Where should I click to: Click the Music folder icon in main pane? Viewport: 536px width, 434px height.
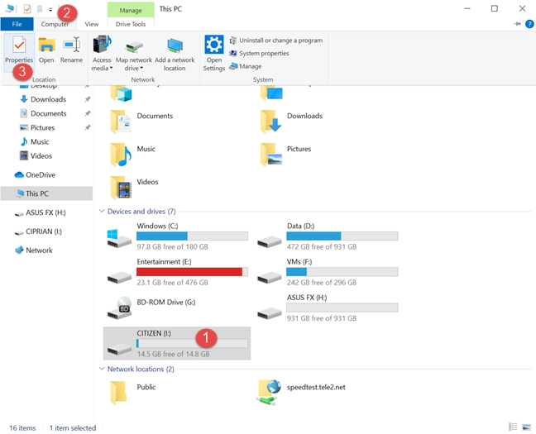click(121, 155)
